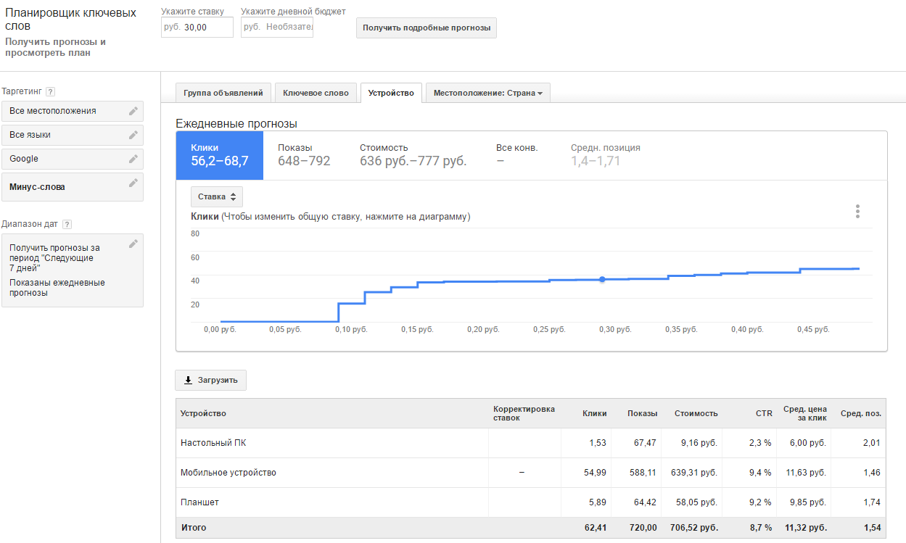Click pencil icon in the Google row
Viewport: 906px width, 543px height.
point(133,159)
